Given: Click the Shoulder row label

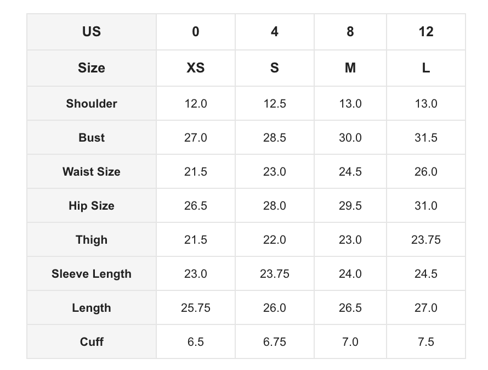Looking at the screenshot, I should pos(92,104).
